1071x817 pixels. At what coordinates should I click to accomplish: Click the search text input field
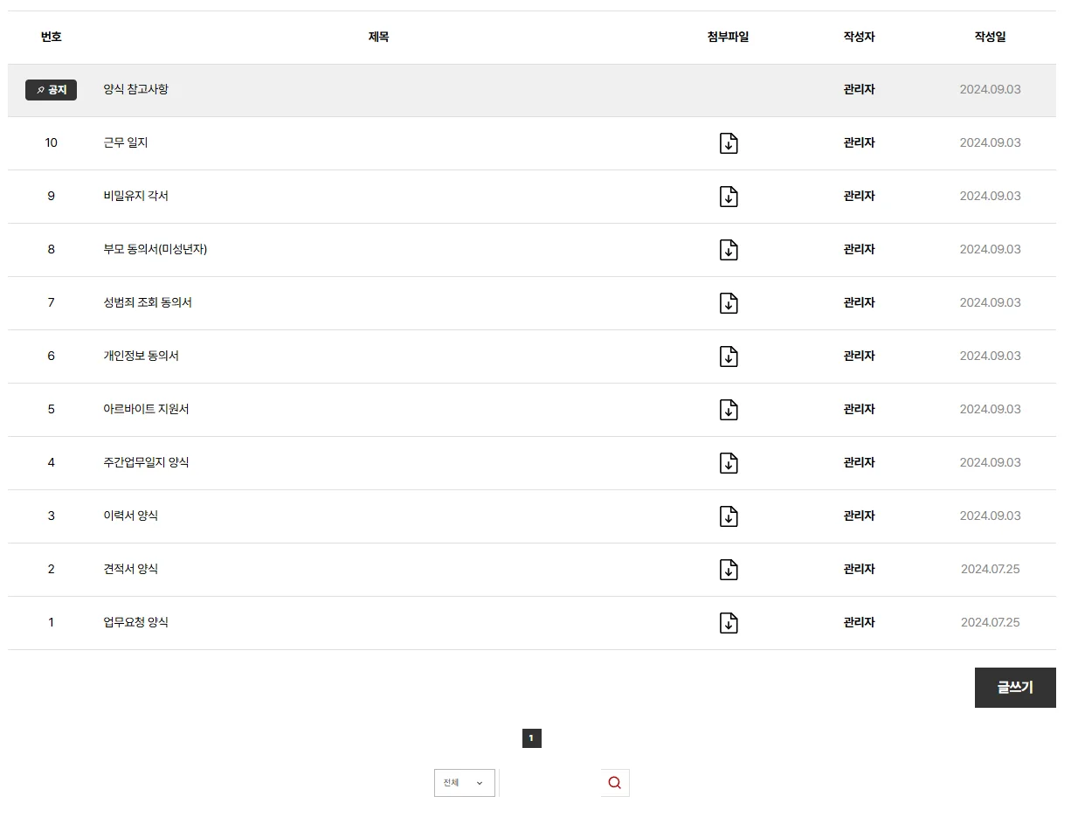(549, 783)
